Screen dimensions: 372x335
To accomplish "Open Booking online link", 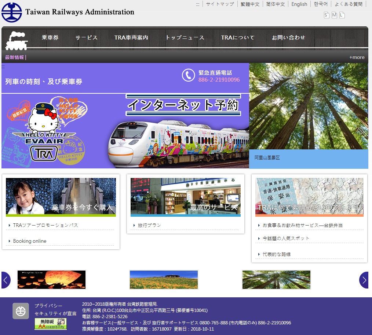I will tap(30, 241).
